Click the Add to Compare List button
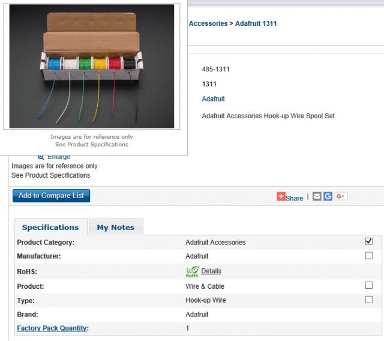 [51, 196]
